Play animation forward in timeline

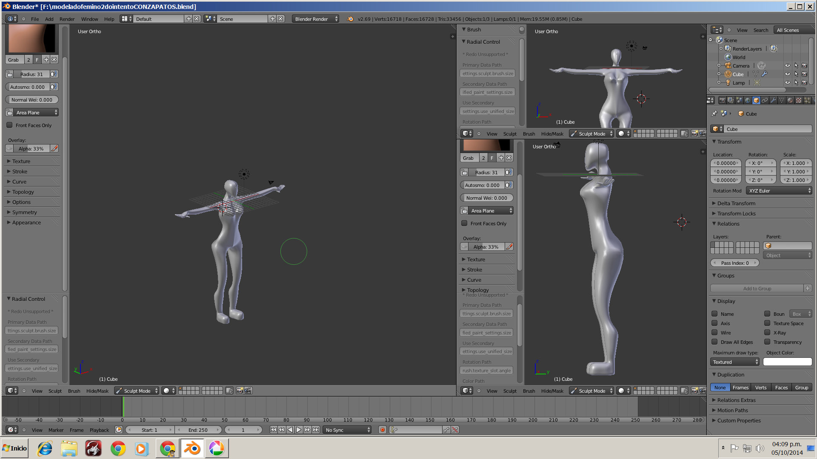point(299,430)
